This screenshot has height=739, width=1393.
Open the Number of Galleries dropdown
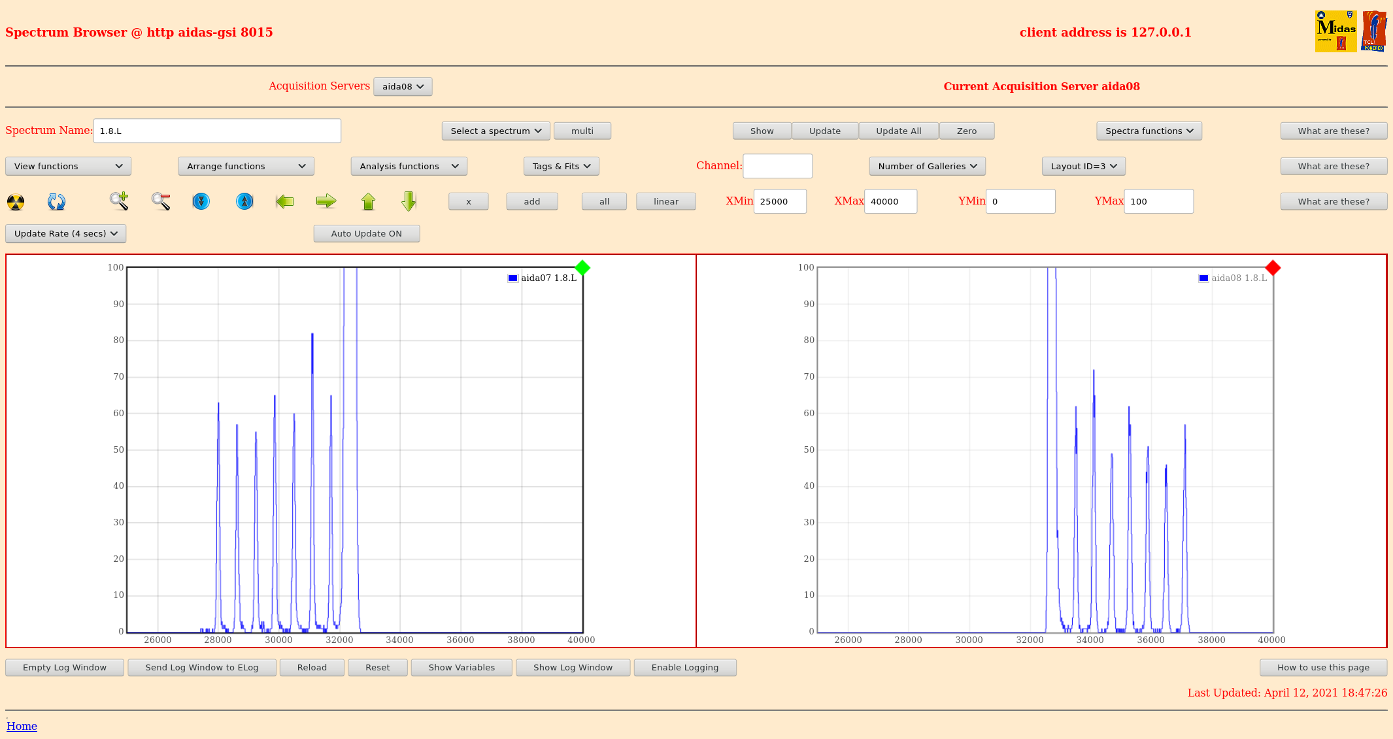[x=928, y=167]
